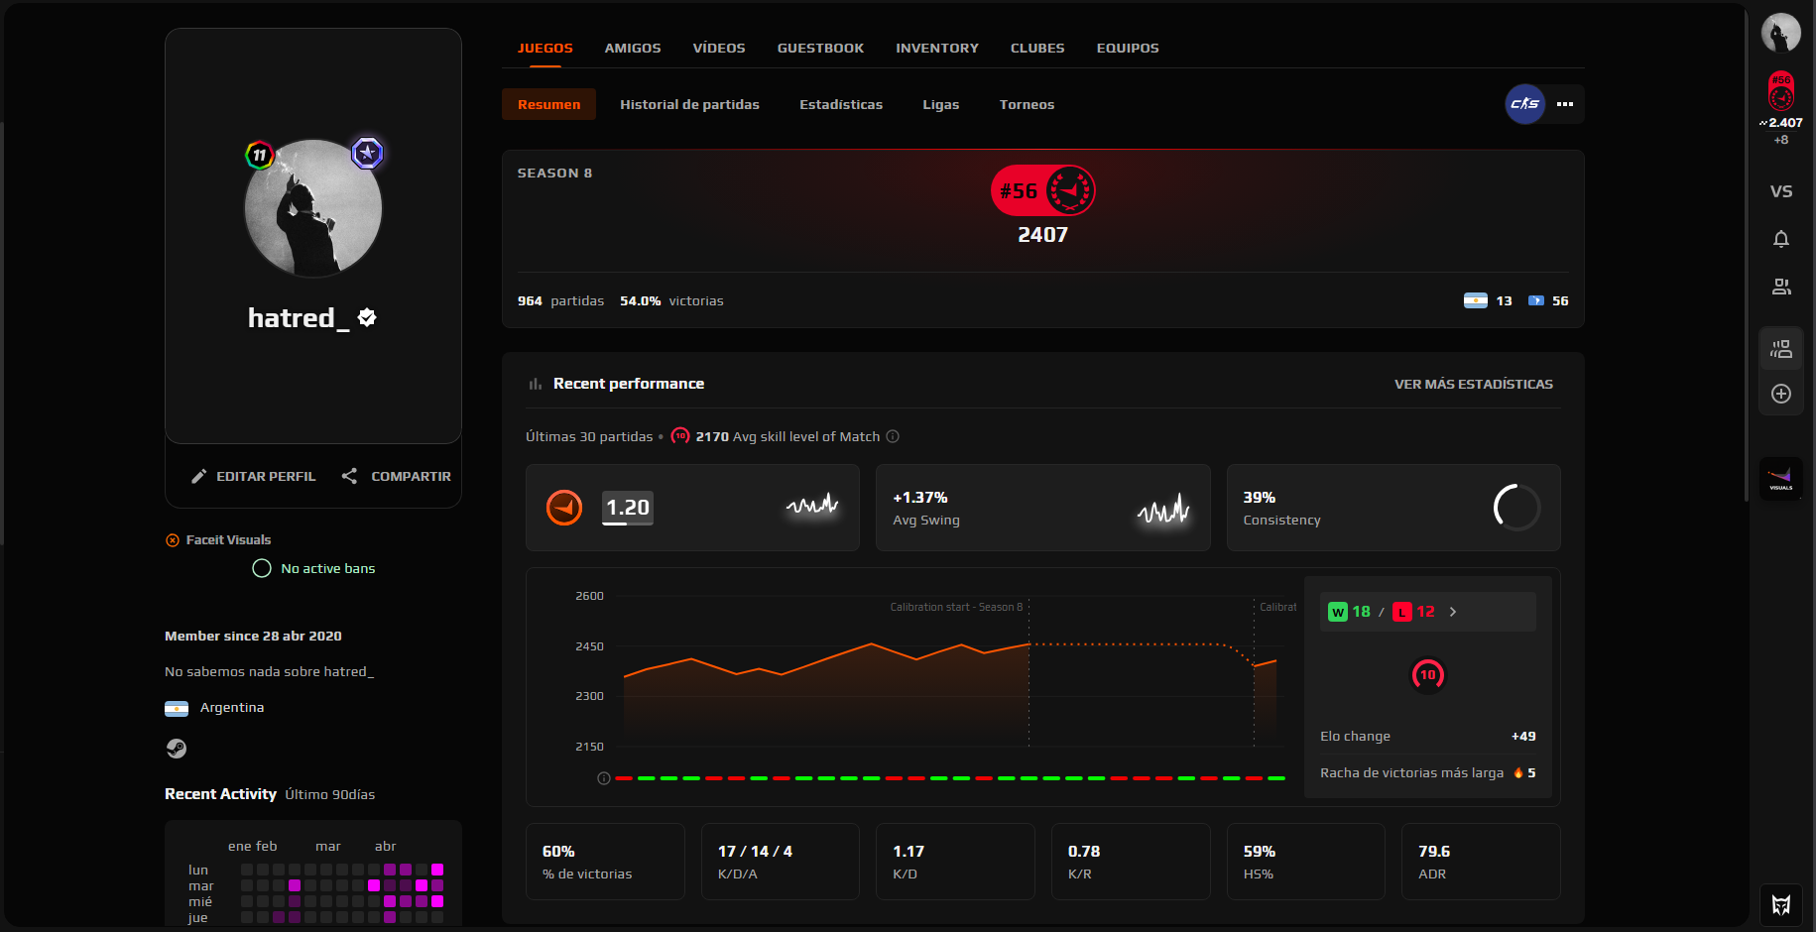Switch to the VÍDEOS tab

[719, 48]
